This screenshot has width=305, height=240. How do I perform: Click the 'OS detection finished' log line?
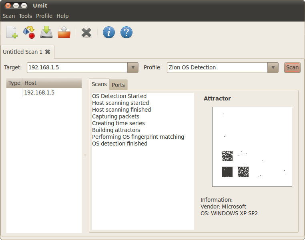pyautogui.click(x=120, y=144)
